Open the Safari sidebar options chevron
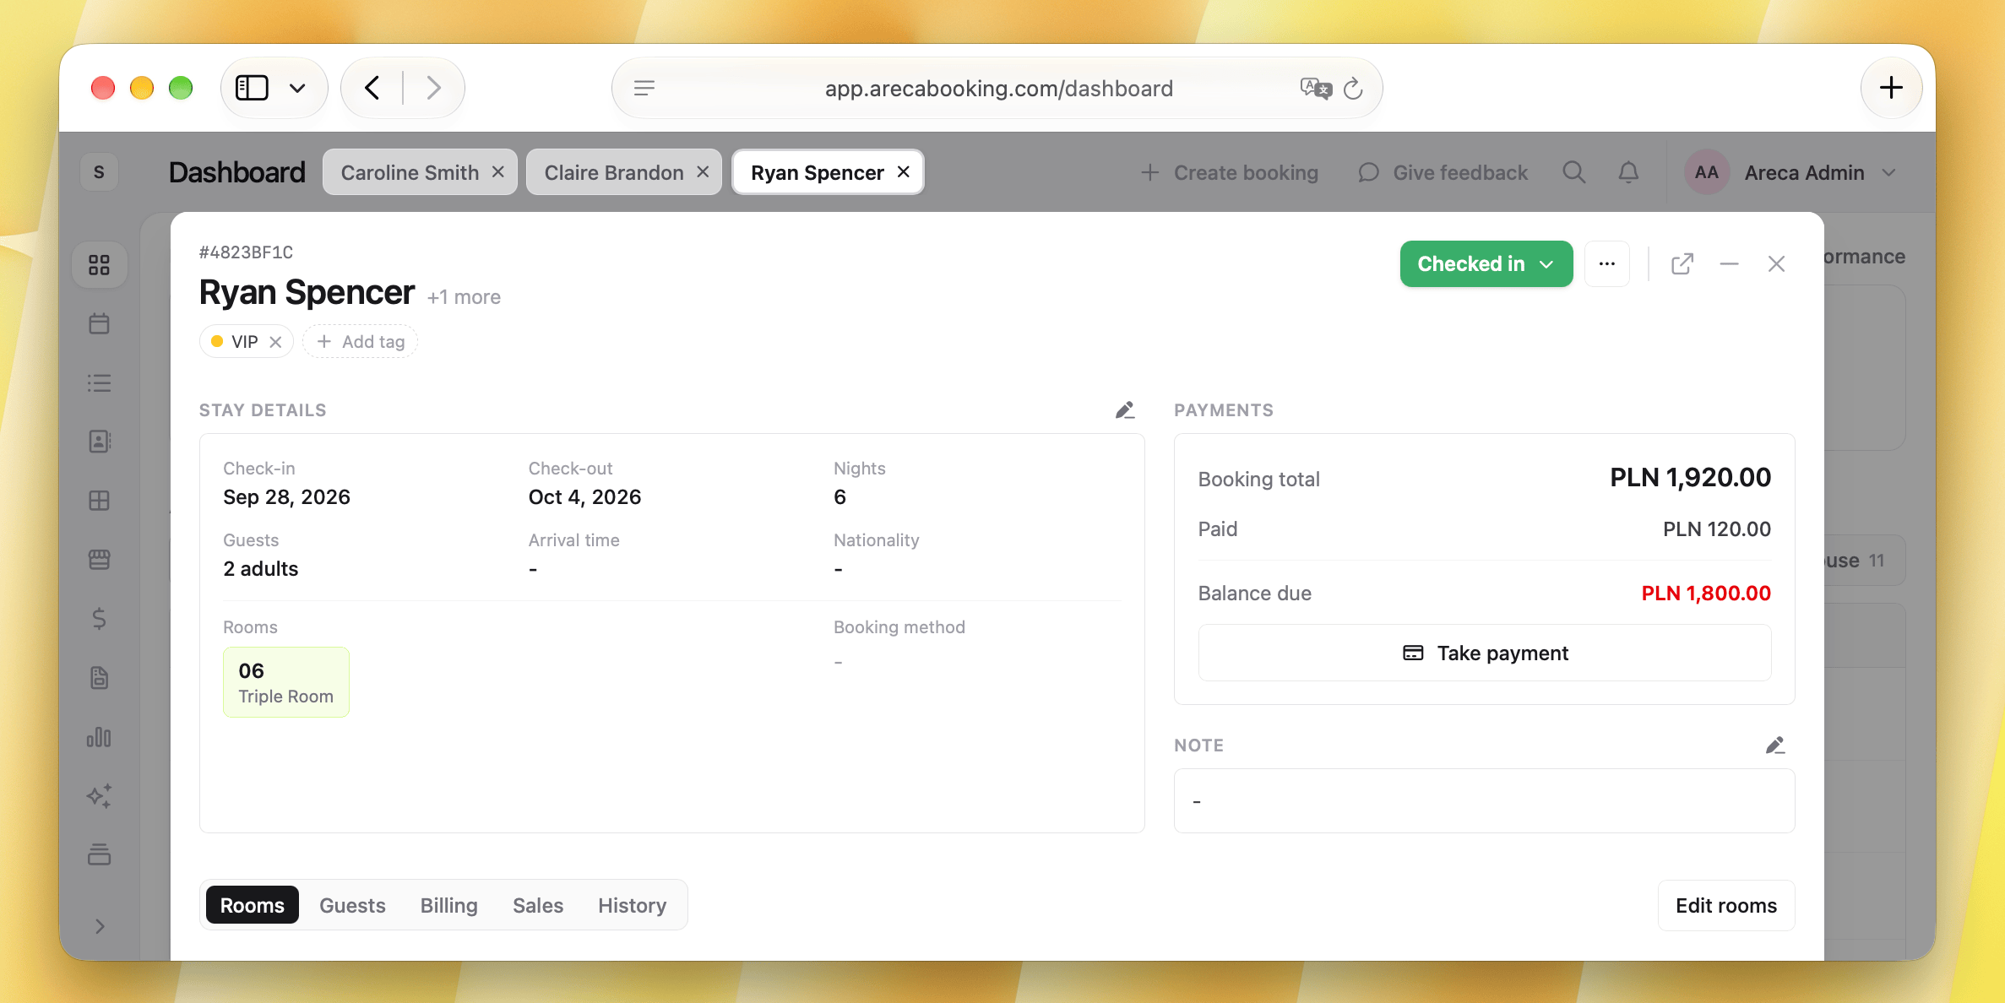Image resolution: width=2005 pixels, height=1003 pixels. click(x=297, y=88)
